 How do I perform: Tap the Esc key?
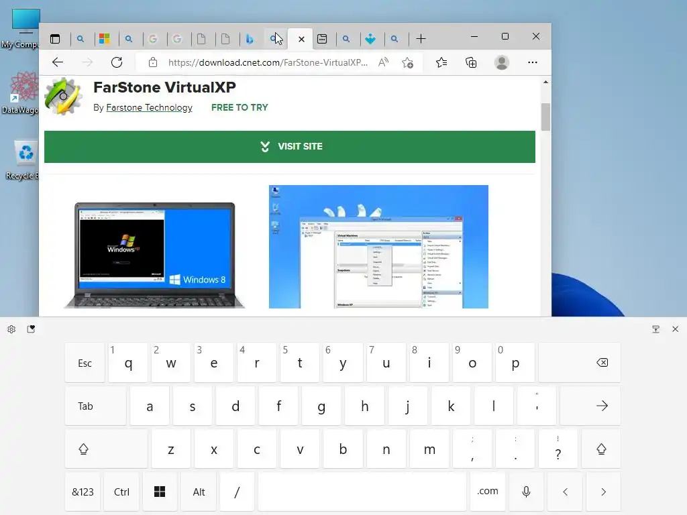pos(85,363)
